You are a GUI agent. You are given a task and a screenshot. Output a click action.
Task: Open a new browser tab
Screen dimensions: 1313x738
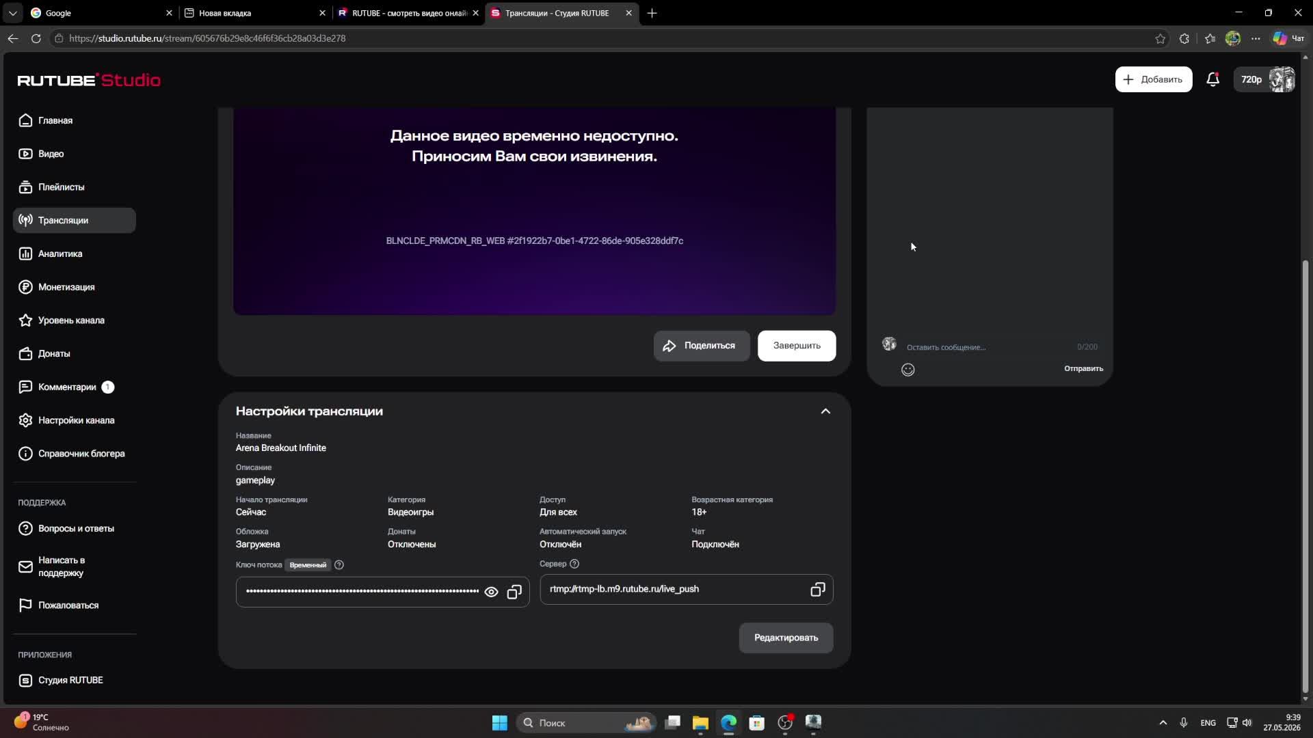(x=652, y=13)
